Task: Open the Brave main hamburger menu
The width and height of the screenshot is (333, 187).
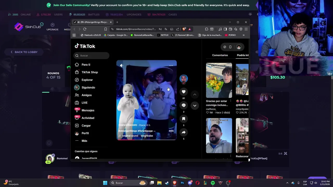Action: 246,29
